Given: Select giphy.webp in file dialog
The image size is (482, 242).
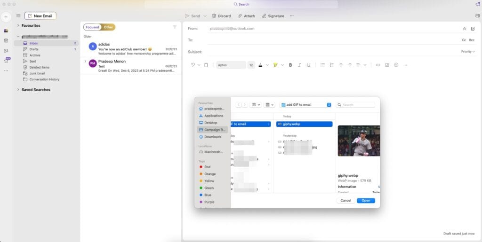Looking at the screenshot, I should click(x=304, y=124).
